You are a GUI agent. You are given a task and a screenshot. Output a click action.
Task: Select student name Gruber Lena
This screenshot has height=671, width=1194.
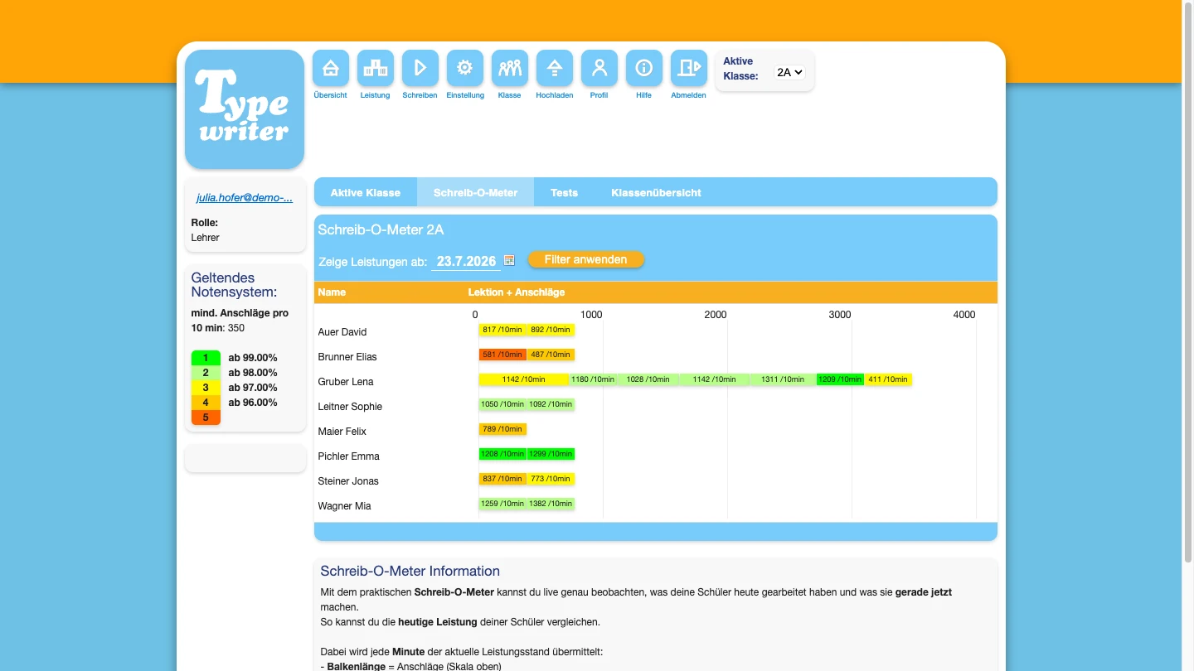[x=346, y=382]
